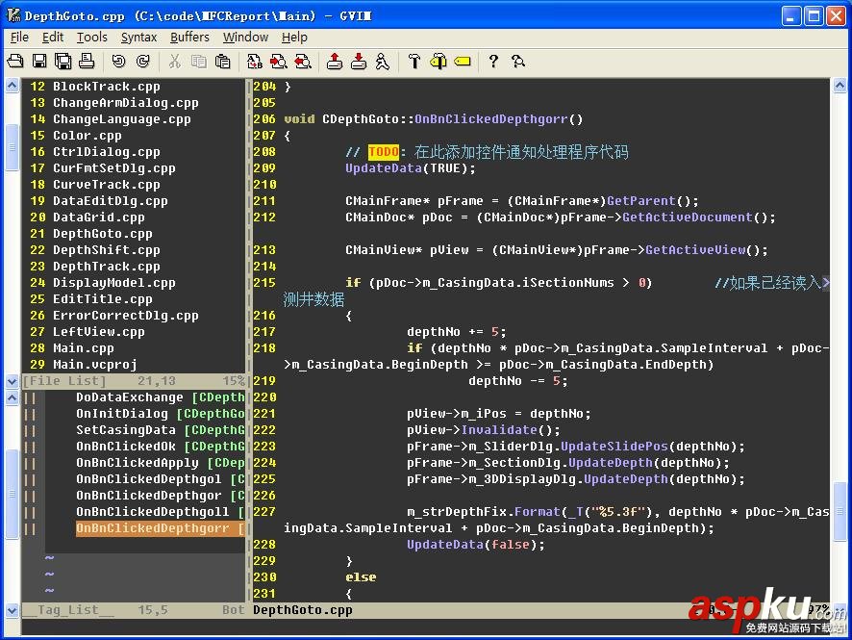Build tags with the hammer-and-tag icon
Image resolution: width=852 pixels, height=640 pixels.
point(438,62)
